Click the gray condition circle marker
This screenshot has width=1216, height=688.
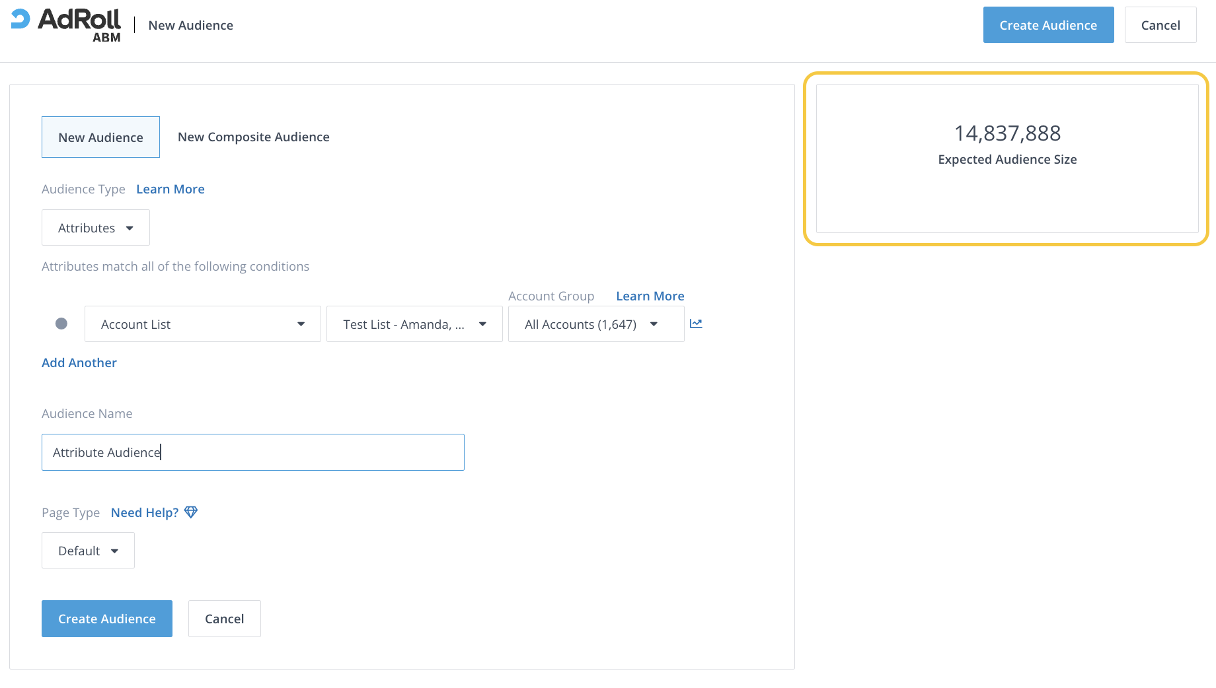click(x=61, y=324)
